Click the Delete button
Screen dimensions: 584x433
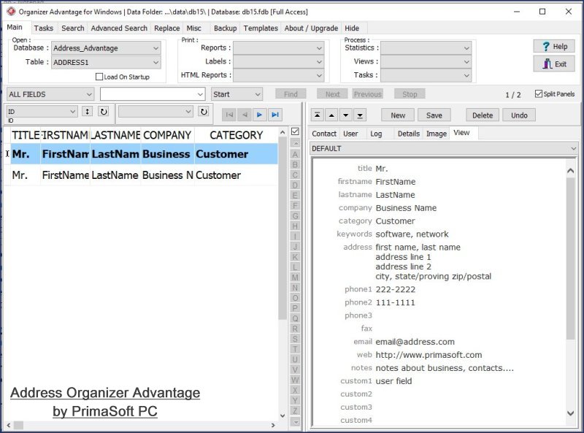click(x=482, y=115)
